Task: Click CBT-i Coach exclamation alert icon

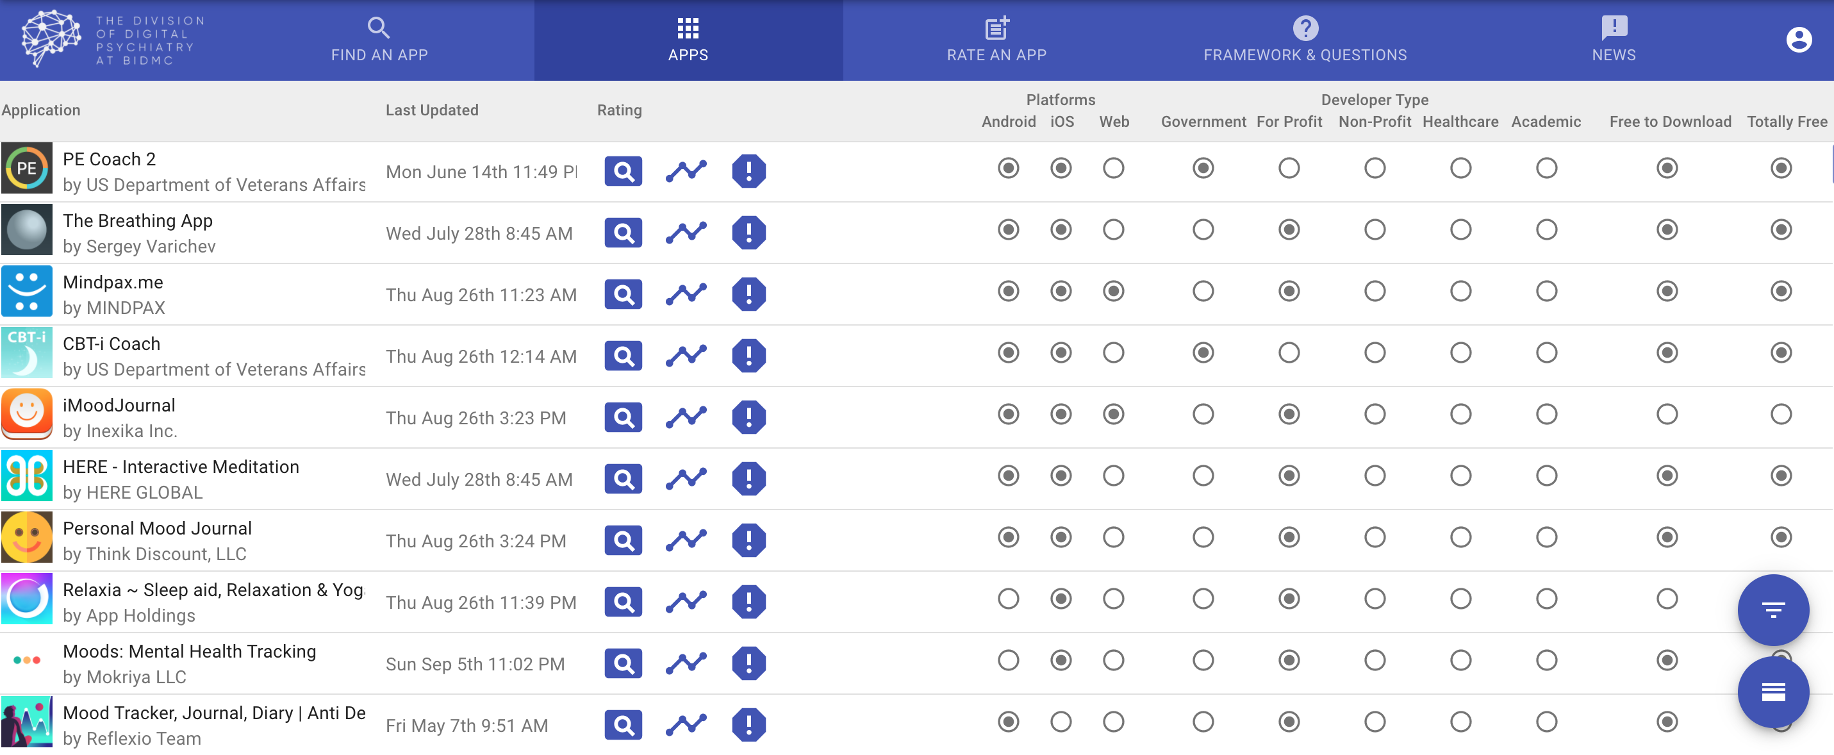Action: [748, 356]
